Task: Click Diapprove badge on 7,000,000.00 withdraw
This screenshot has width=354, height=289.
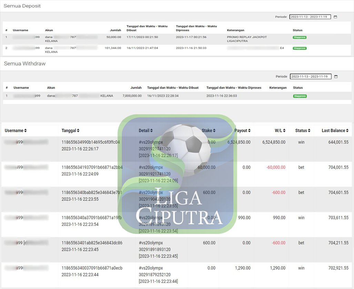Action: click(x=300, y=96)
